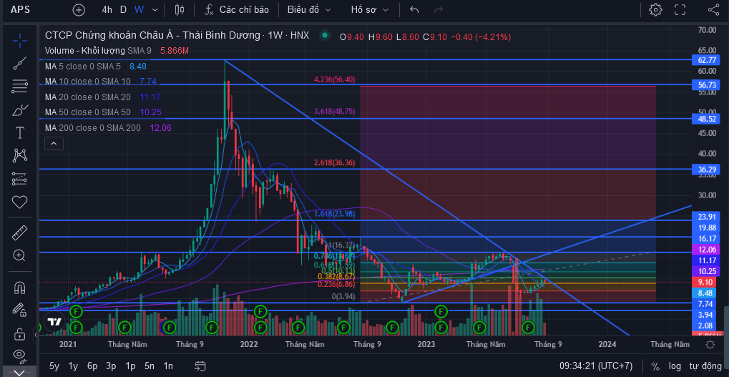Image resolution: width=729 pixels, height=377 pixels.
Task: Click the 2.618(36.36) Fibonacci level label
Action: tap(334, 162)
